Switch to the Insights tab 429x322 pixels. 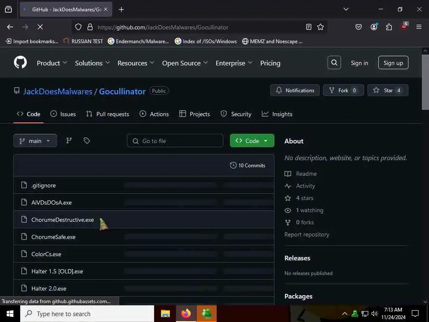click(x=277, y=114)
